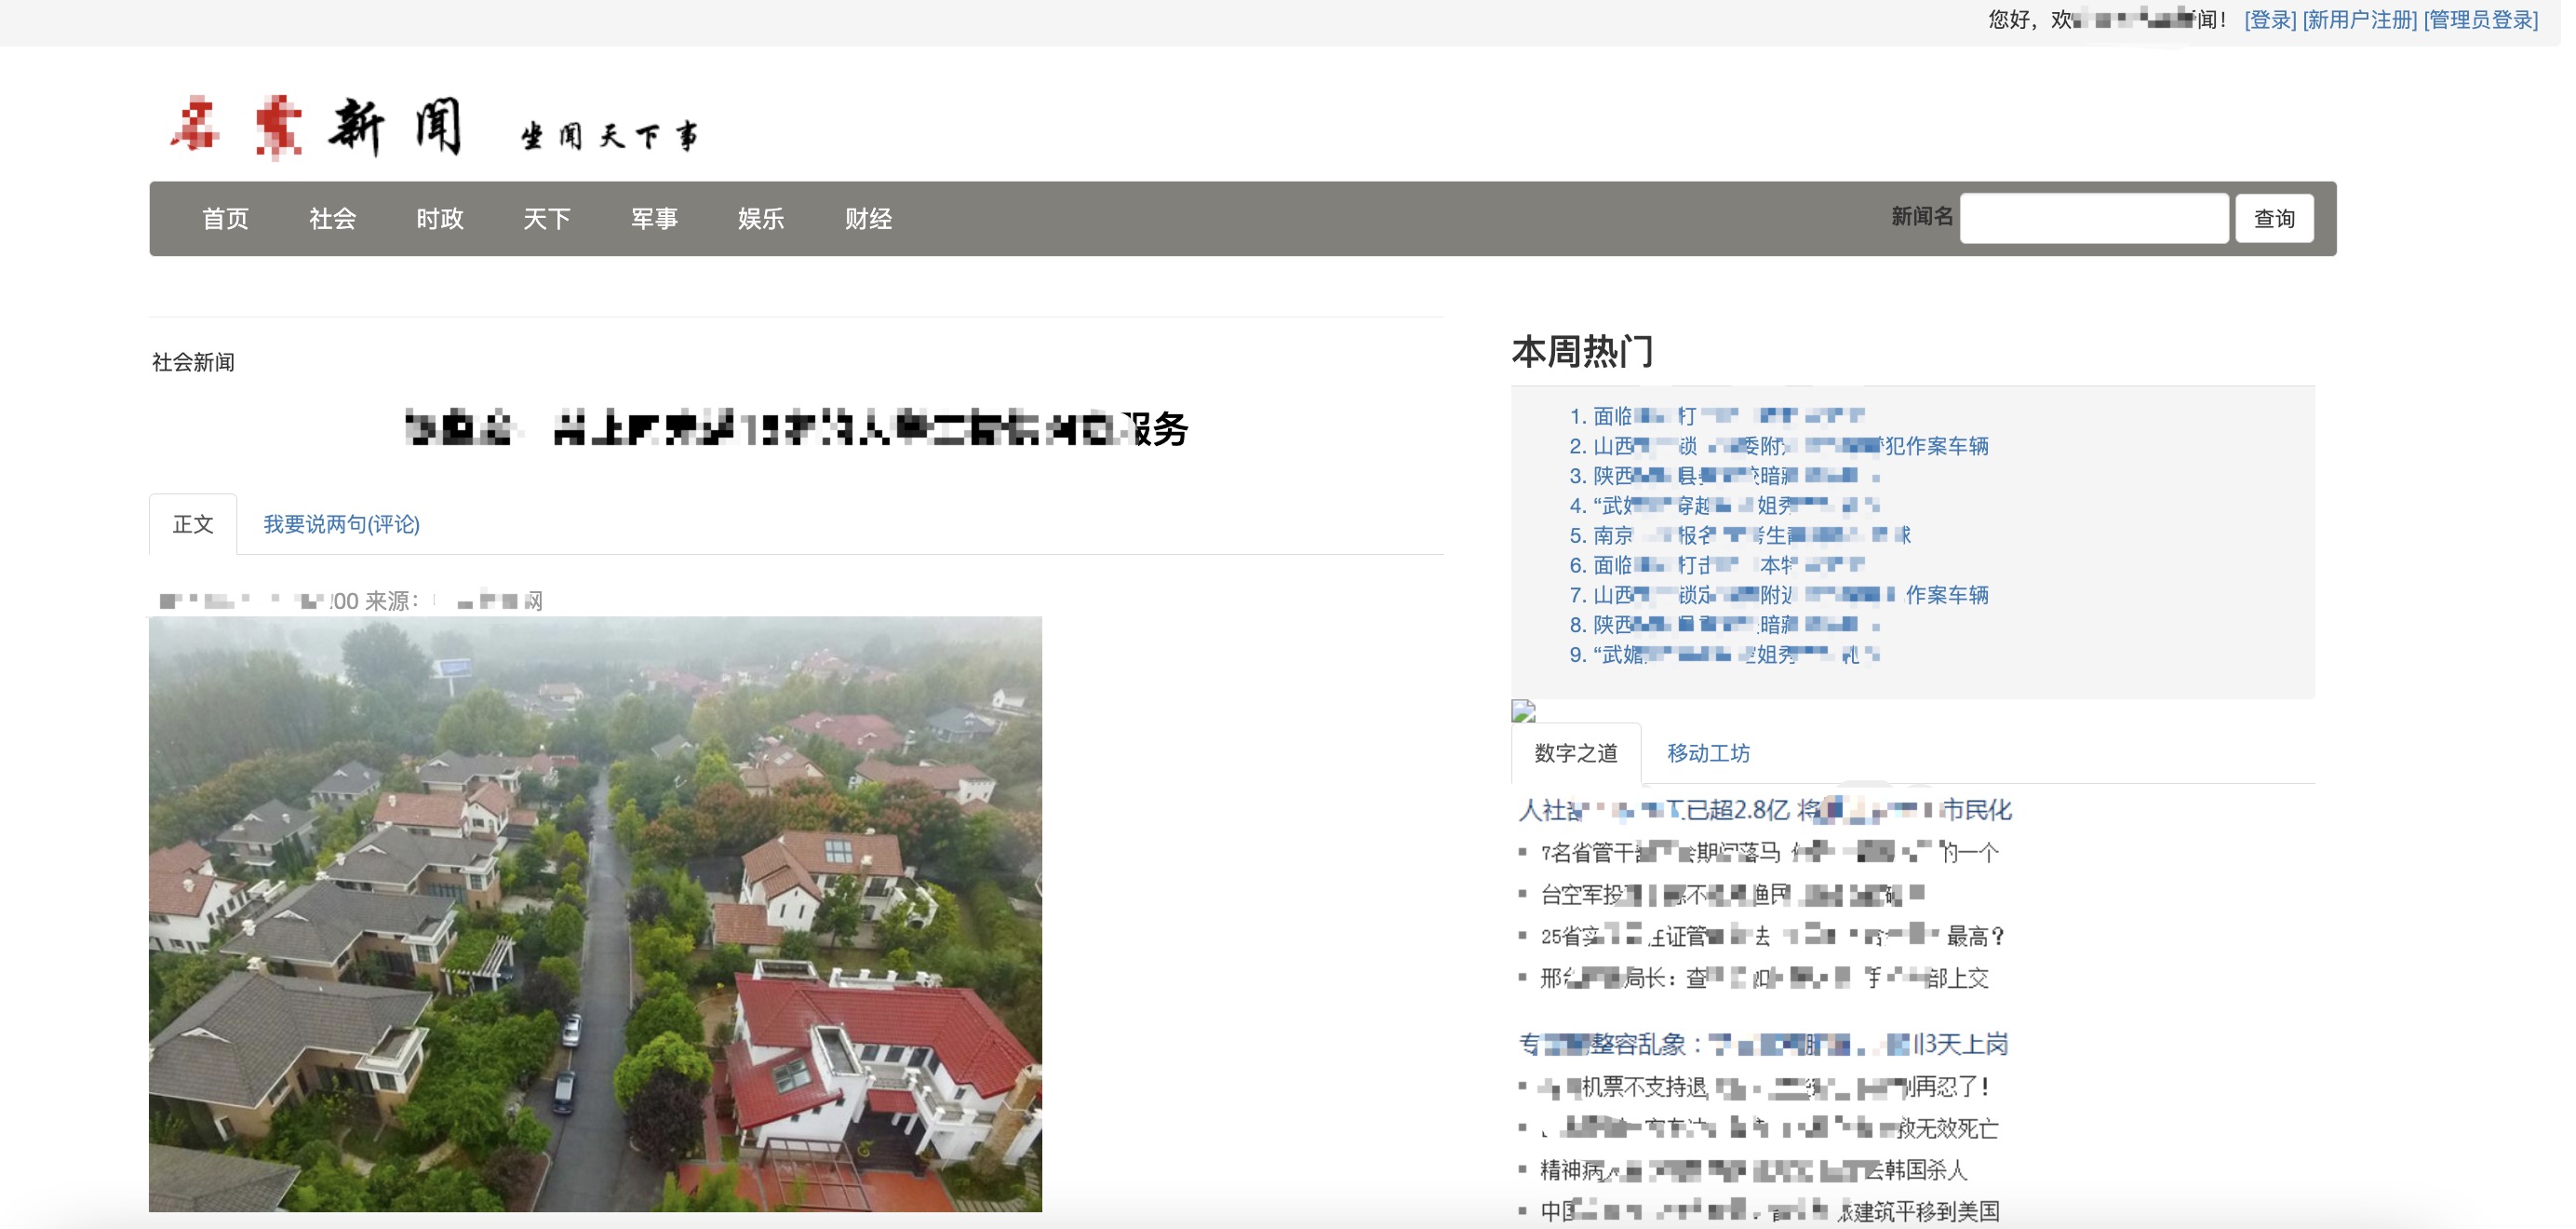This screenshot has width=2576, height=1229.
Task: Open the item about 局长 ending 部上交
Action: click(1765, 979)
